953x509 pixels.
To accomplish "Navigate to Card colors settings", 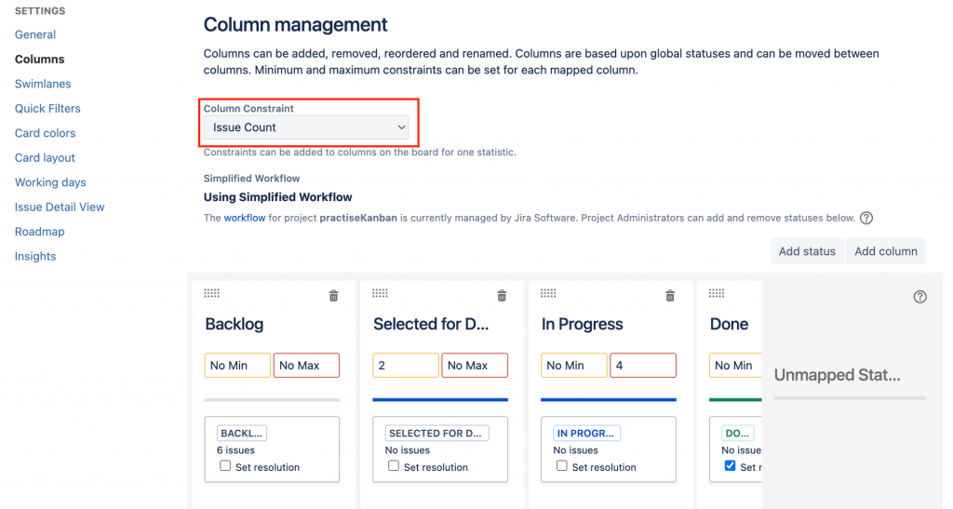I will [45, 133].
